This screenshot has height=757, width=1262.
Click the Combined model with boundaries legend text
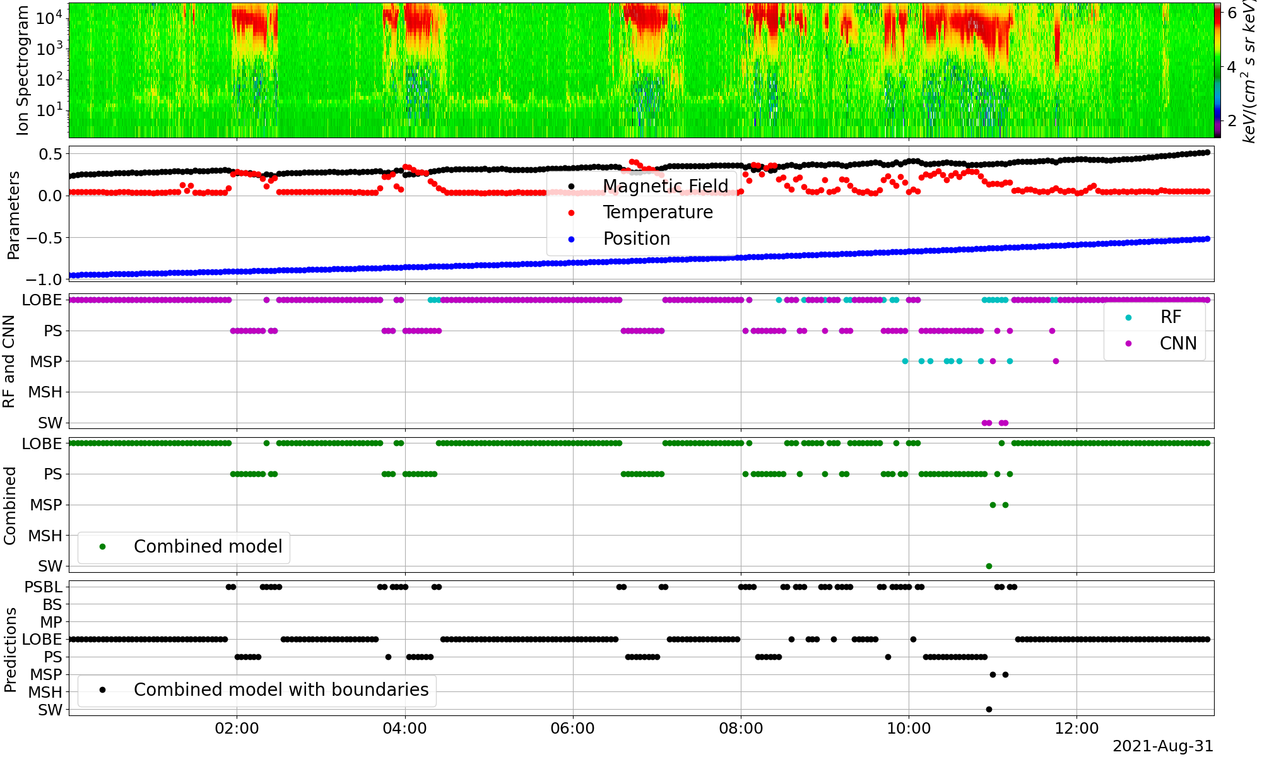click(x=281, y=690)
